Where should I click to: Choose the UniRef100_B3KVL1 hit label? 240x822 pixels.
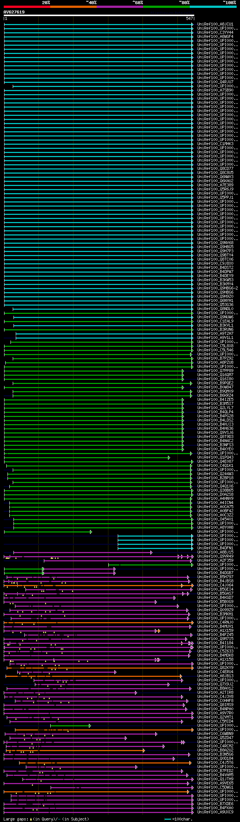(215, 325)
